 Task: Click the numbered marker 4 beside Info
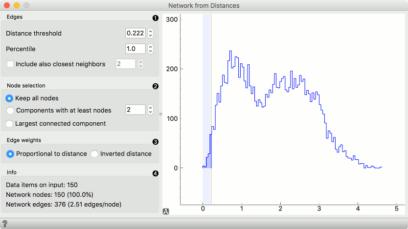click(x=156, y=173)
